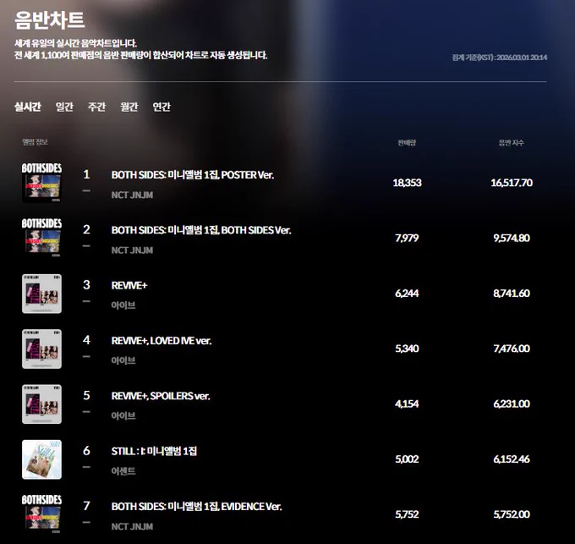Open artist 아이브 under LOVED IVE ver.

123,360
